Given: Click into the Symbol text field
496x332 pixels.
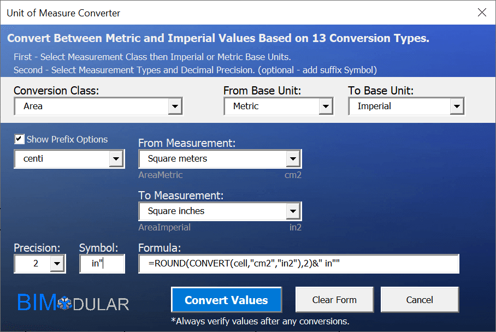Looking at the screenshot, I should pos(102,264).
